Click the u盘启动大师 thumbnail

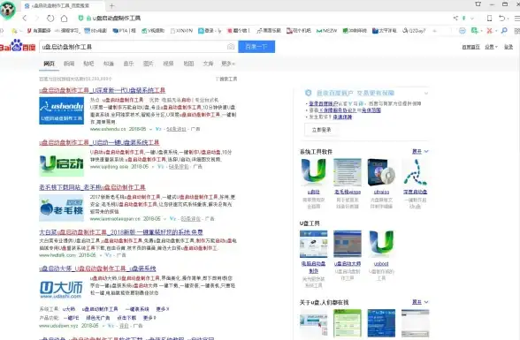348,244
